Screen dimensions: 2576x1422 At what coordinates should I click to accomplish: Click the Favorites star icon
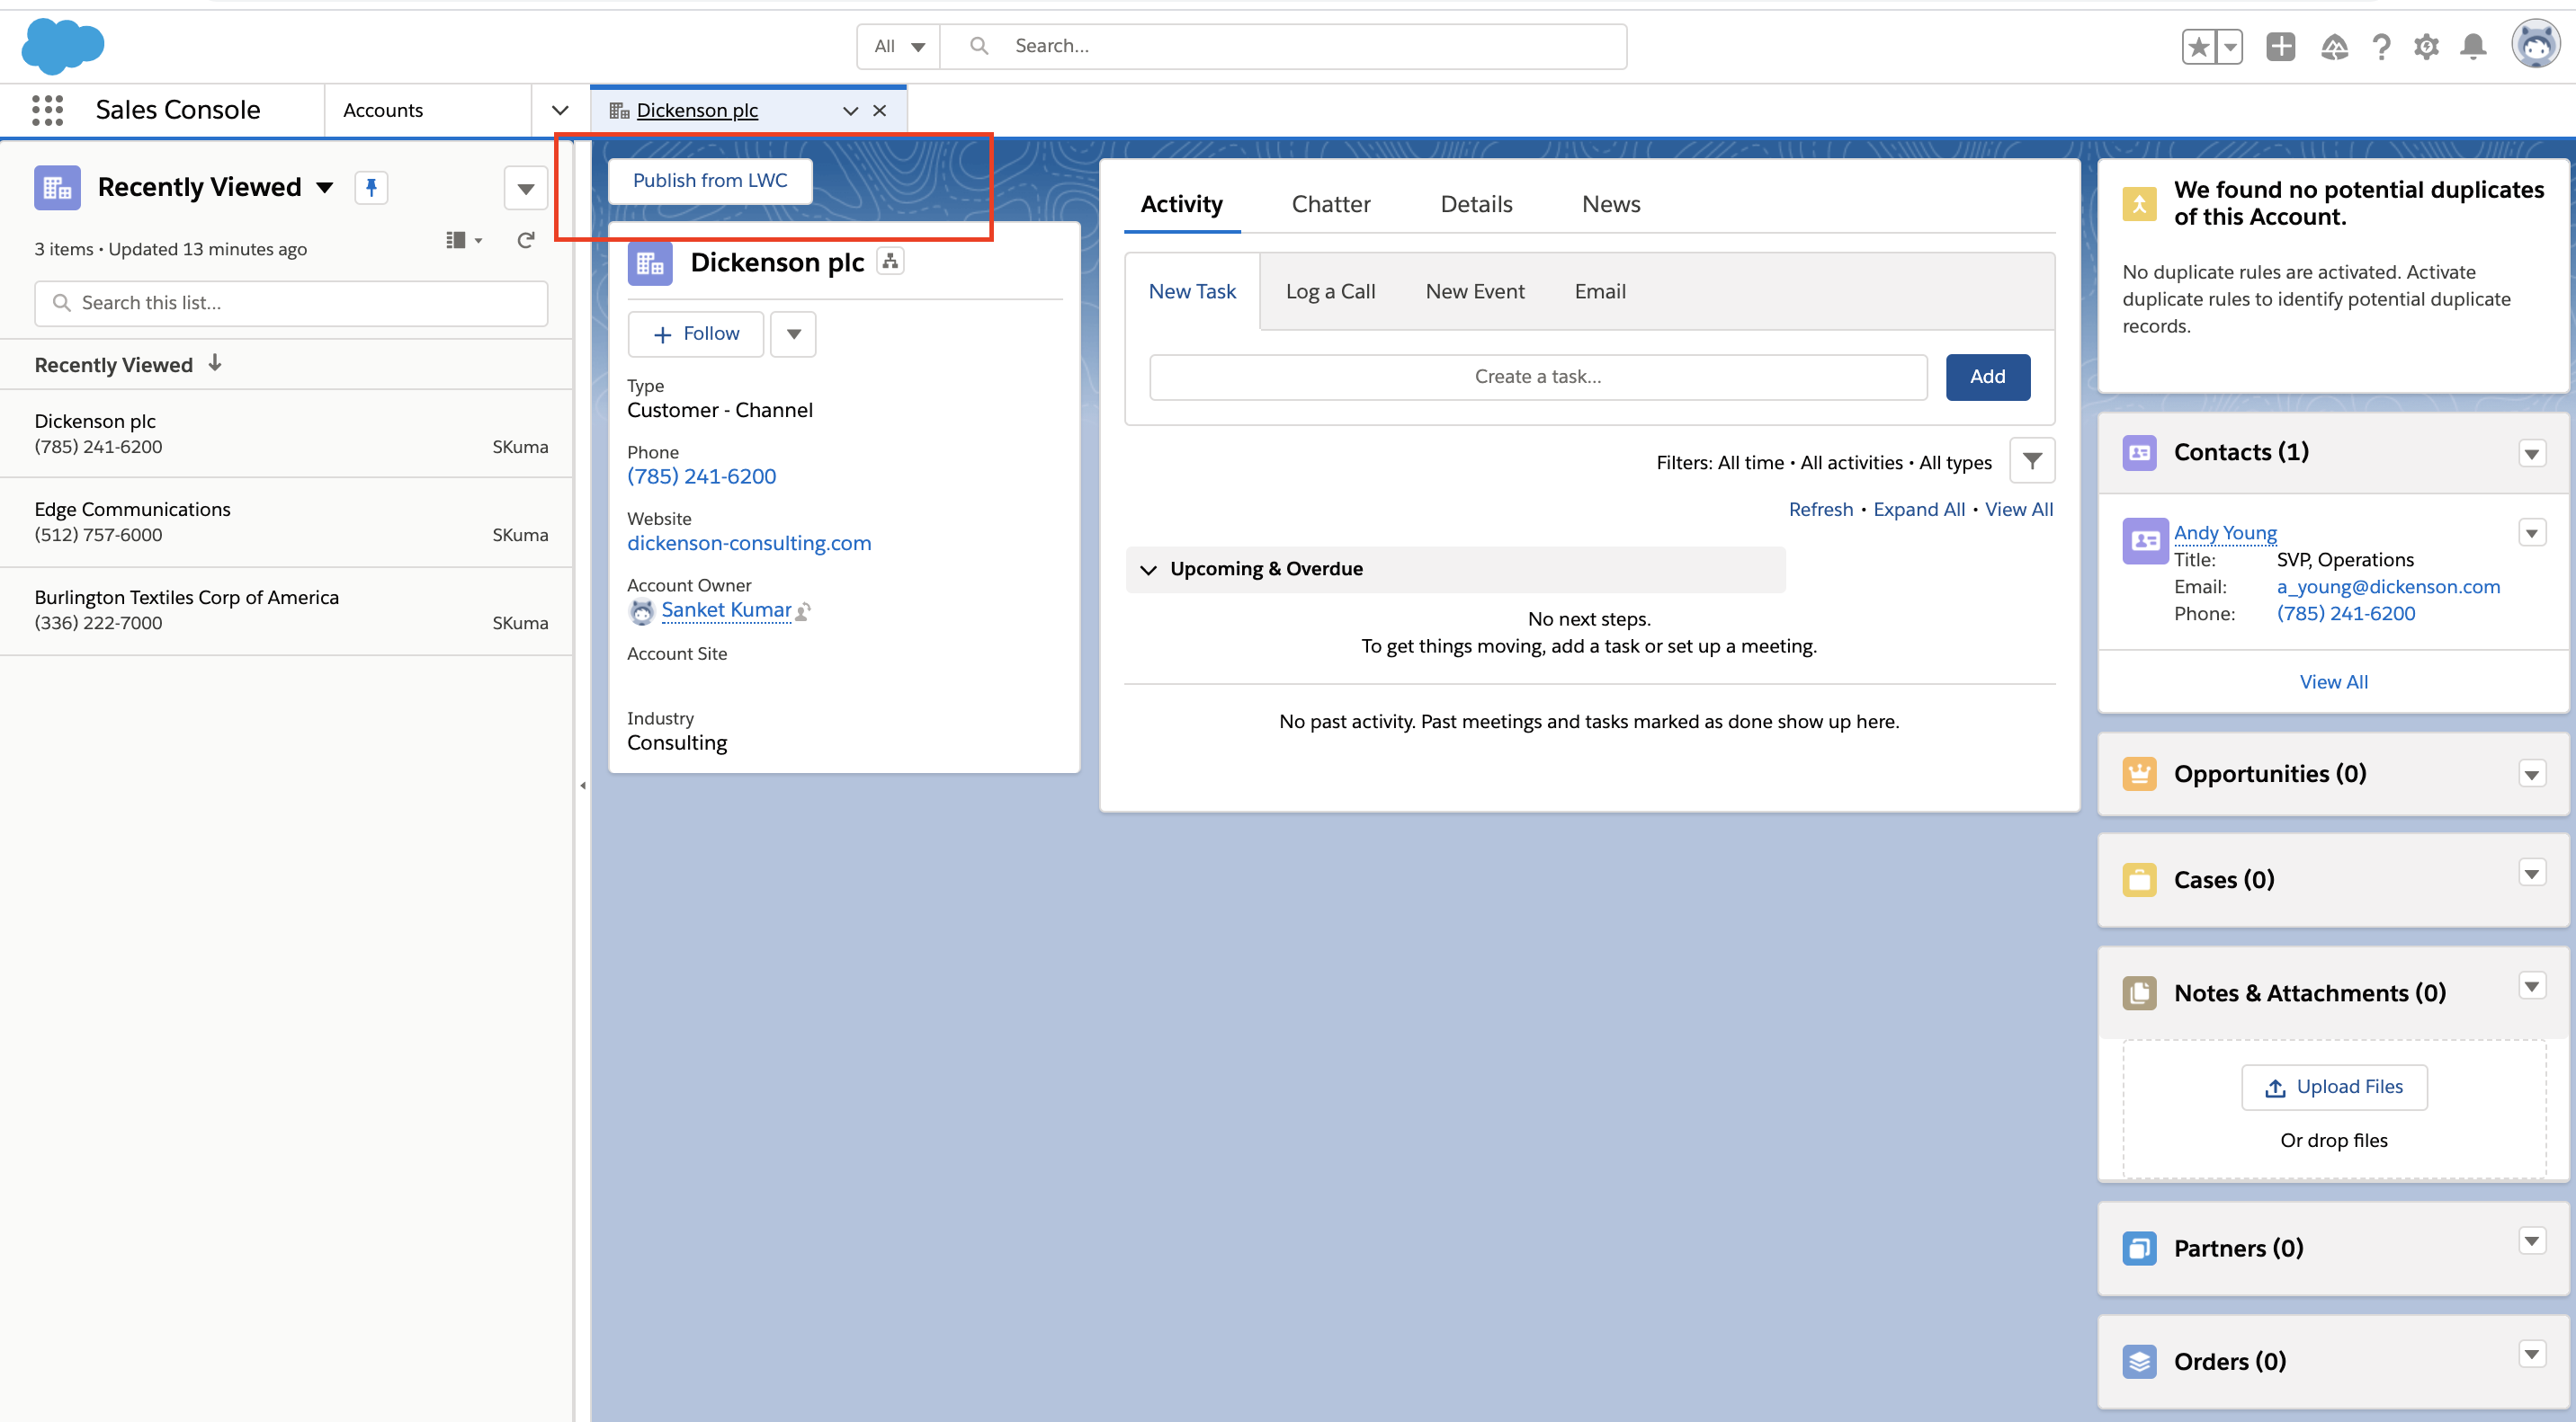[x=2198, y=46]
